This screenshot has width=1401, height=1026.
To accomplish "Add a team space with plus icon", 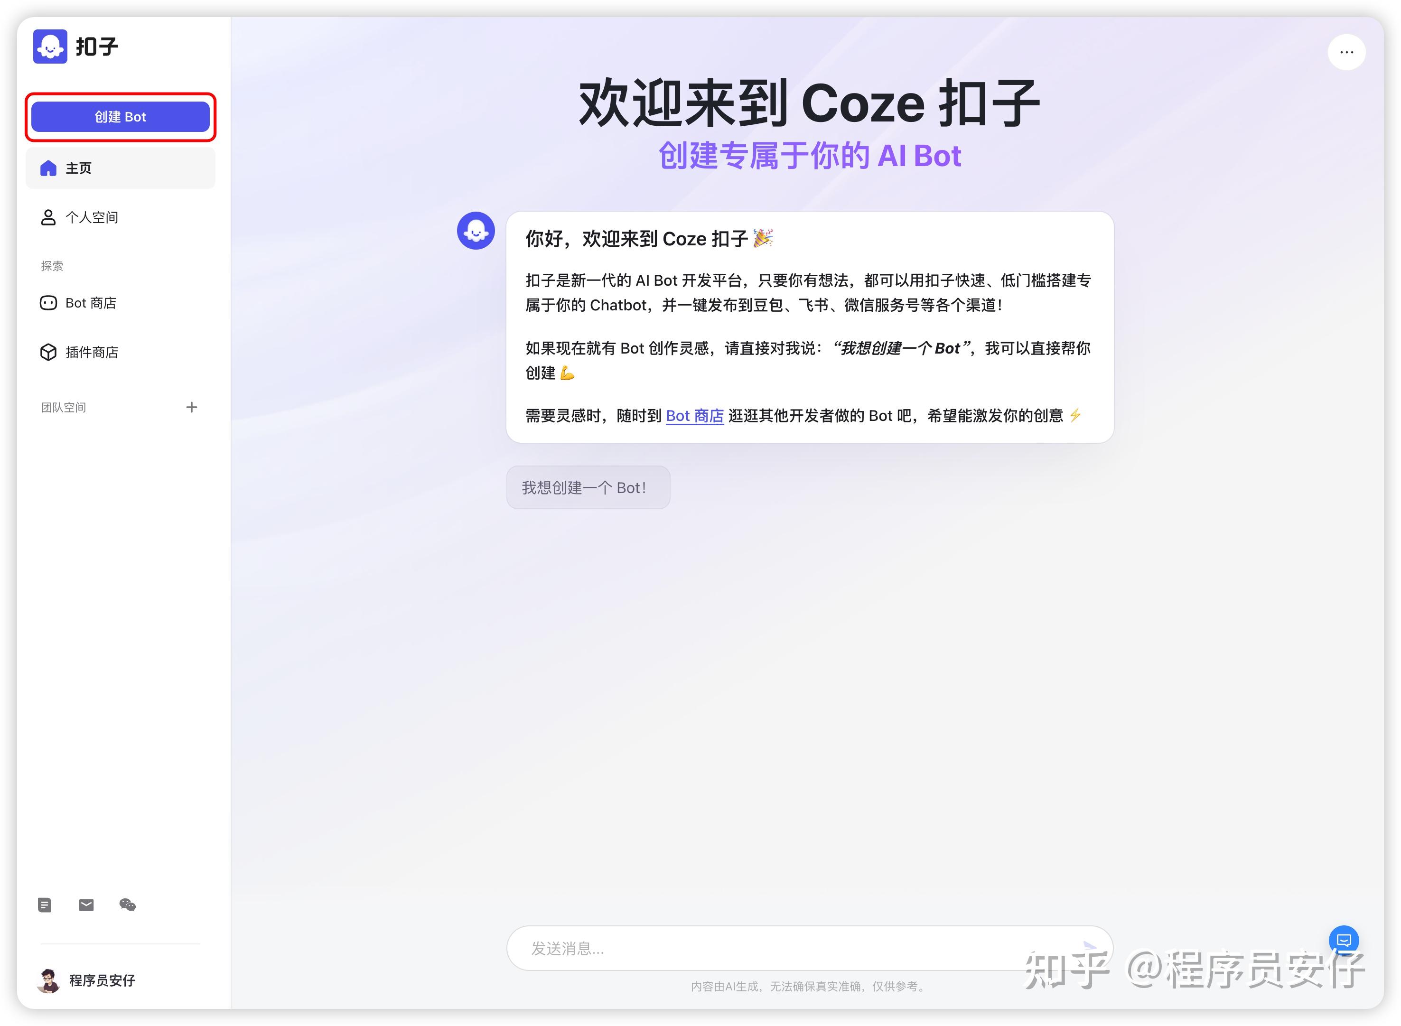I will (x=191, y=408).
